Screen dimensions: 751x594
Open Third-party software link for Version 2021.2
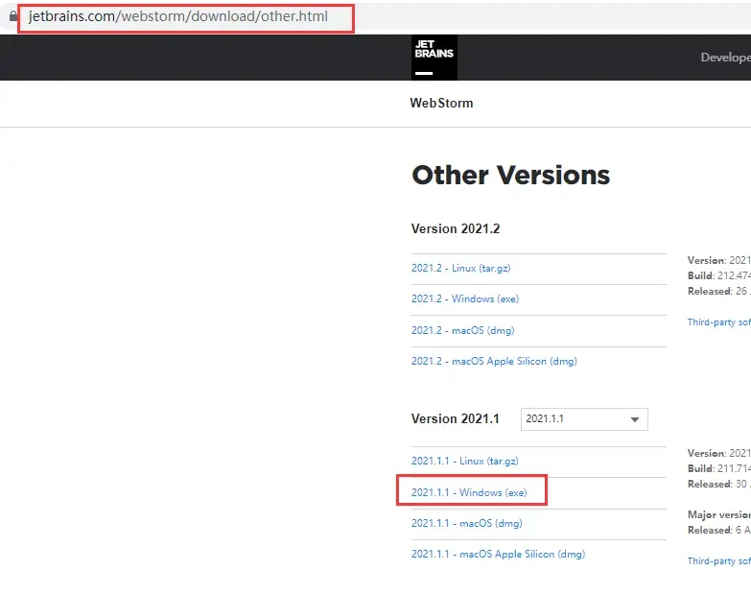719,321
